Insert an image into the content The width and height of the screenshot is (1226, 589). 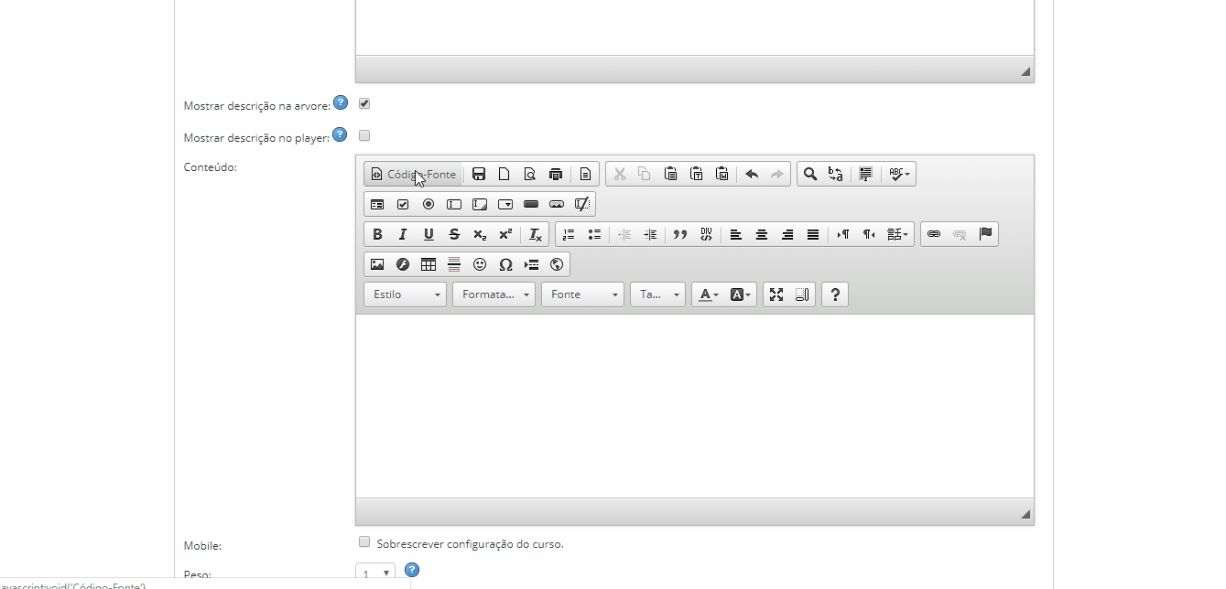coord(377,264)
